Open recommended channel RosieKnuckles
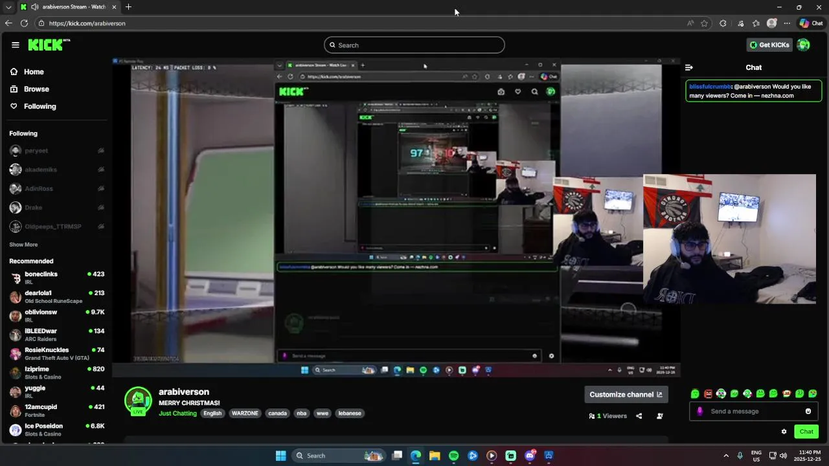 pyautogui.click(x=56, y=353)
